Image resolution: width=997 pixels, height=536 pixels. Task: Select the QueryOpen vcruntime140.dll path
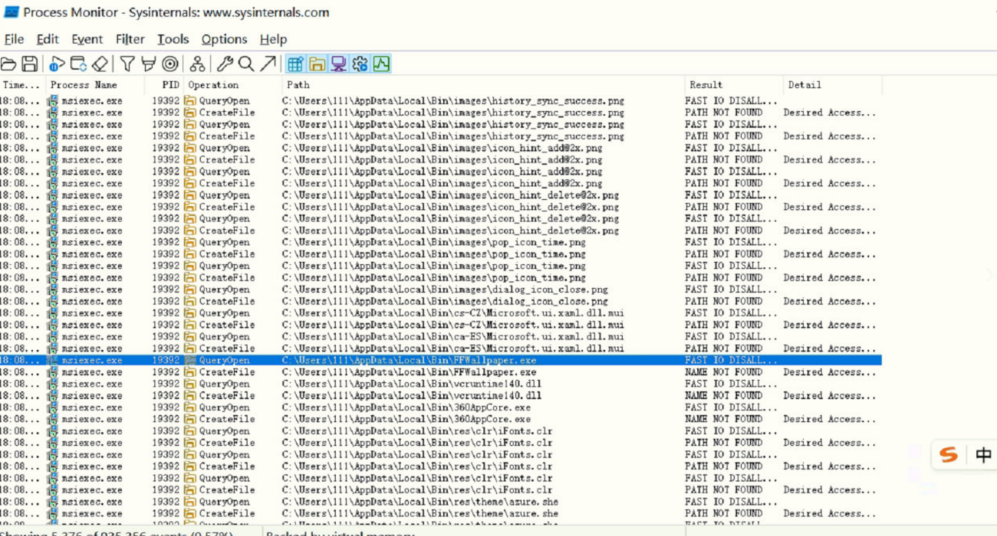click(412, 384)
